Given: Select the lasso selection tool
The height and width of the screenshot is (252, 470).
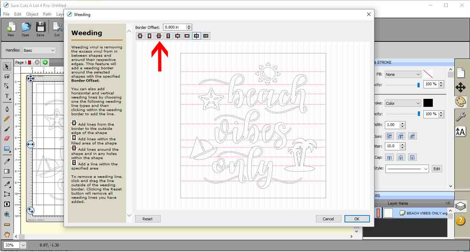Looking at the screenshot, I should (x=7, y=76).
